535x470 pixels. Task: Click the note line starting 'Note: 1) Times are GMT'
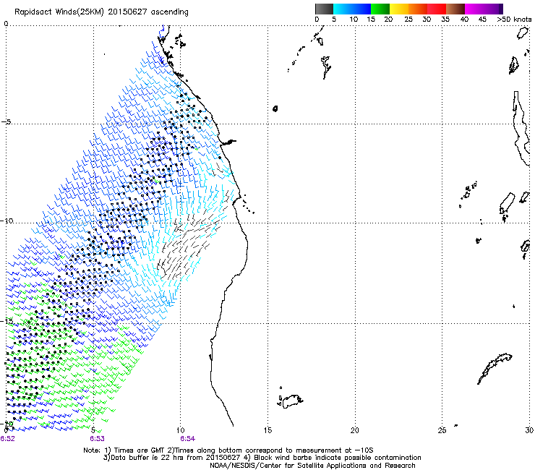pyautogui.click(x=228, y=450)
